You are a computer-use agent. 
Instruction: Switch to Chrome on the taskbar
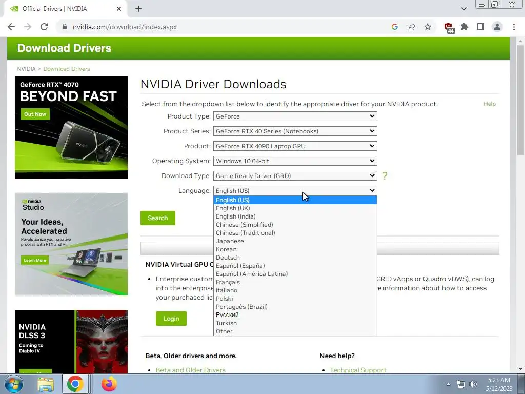coord(75,384)
